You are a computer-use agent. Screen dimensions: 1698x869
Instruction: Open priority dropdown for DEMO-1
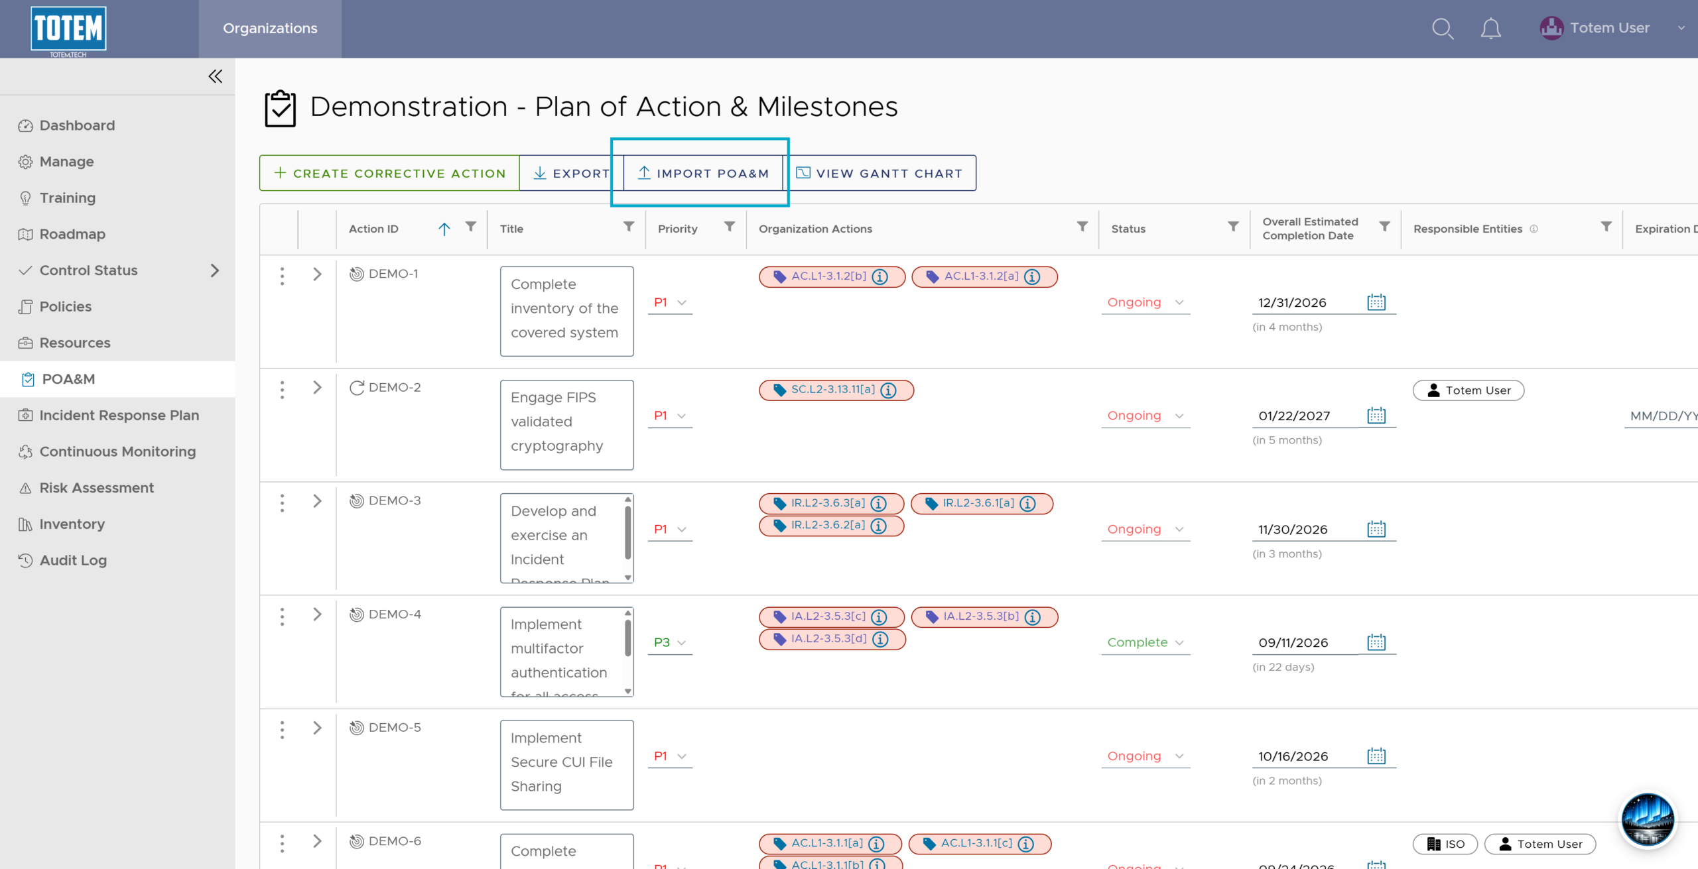670,302
